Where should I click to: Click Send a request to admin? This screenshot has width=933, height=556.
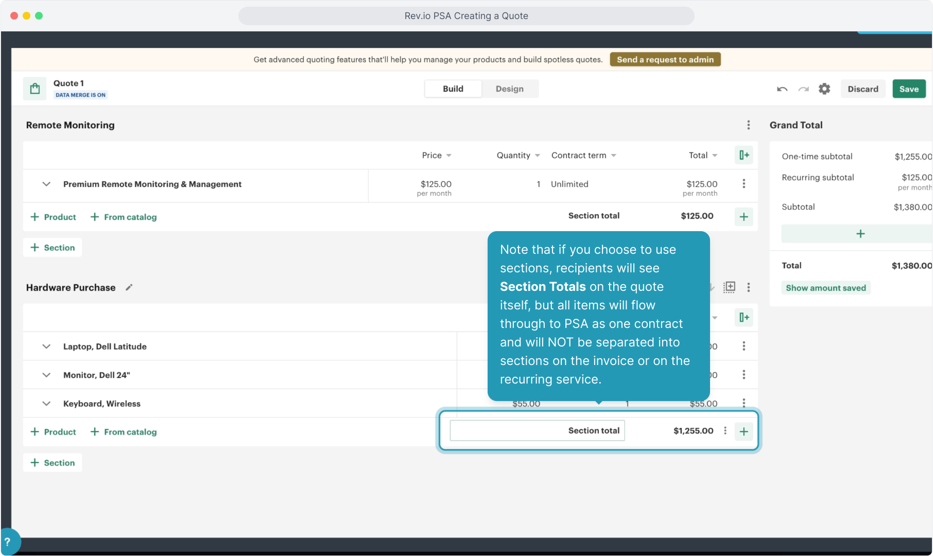pyautogui.click(x=665, y=60)
